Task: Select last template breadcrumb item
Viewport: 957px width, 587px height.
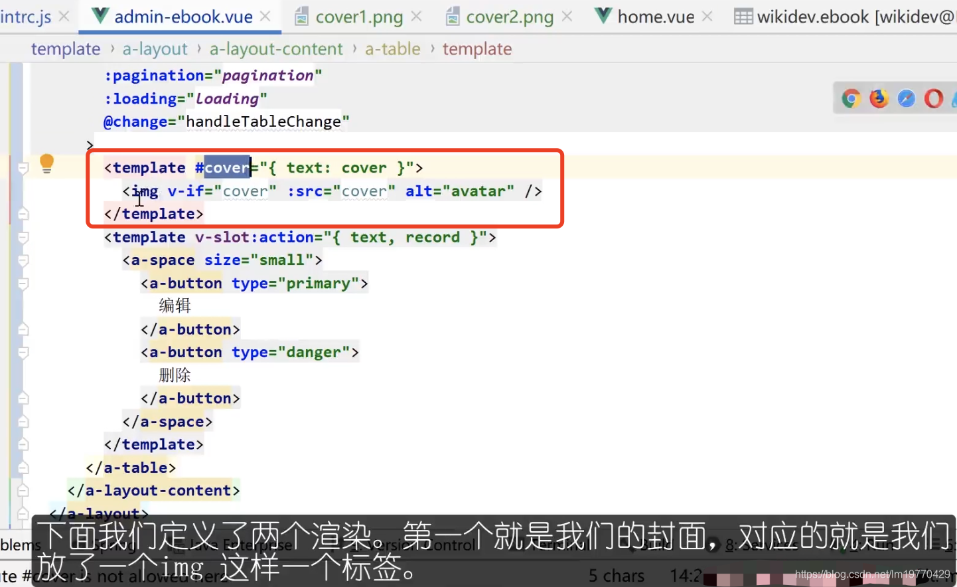Action: point(477,49)
